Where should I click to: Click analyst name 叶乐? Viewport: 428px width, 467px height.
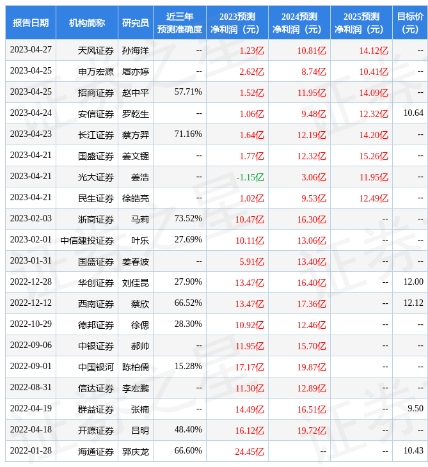[x=140, y=241]
